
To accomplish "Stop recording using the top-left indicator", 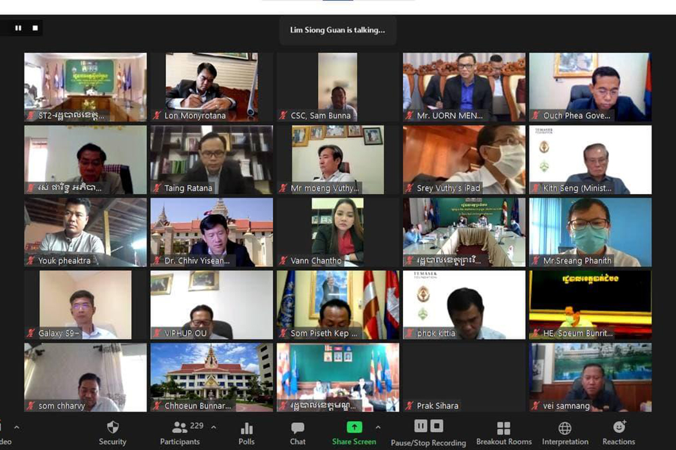I will click(x=35, y=28).
